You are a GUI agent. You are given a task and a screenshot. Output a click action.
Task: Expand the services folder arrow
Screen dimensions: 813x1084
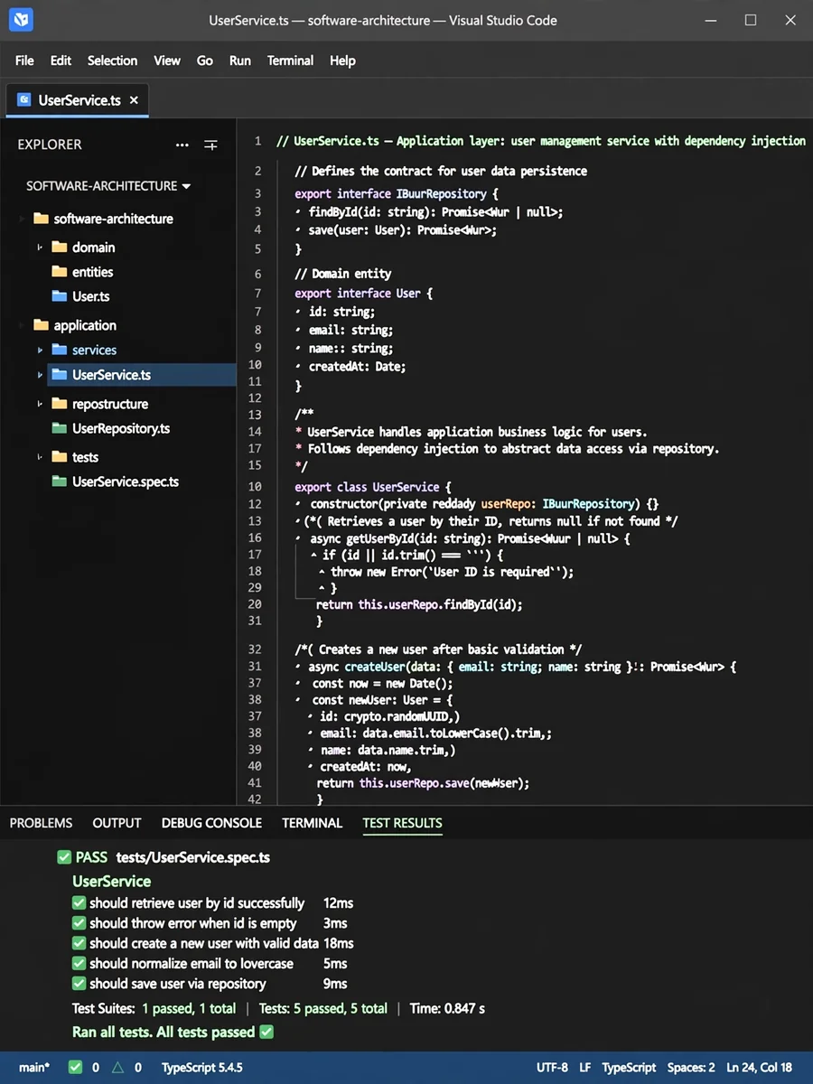tap(41, 350)
